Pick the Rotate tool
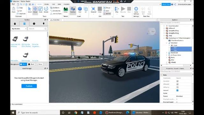Viewport: 204px width, 115px height. [x=46, y=10]
